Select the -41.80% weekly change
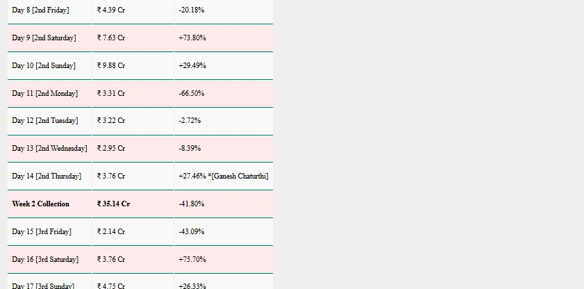Viewport: 584px width, 289px height. (192, 204)
